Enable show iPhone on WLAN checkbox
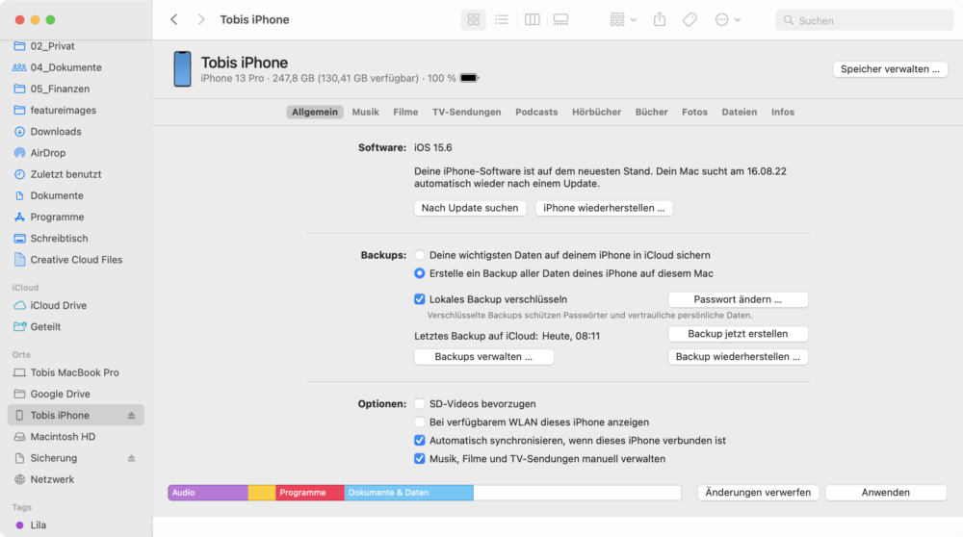This screenshot has width=963, height=537. click(x=420, y=422)
